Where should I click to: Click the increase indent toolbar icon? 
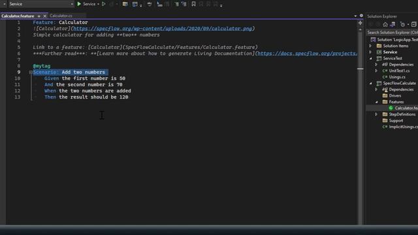click(x=184, y=4)
